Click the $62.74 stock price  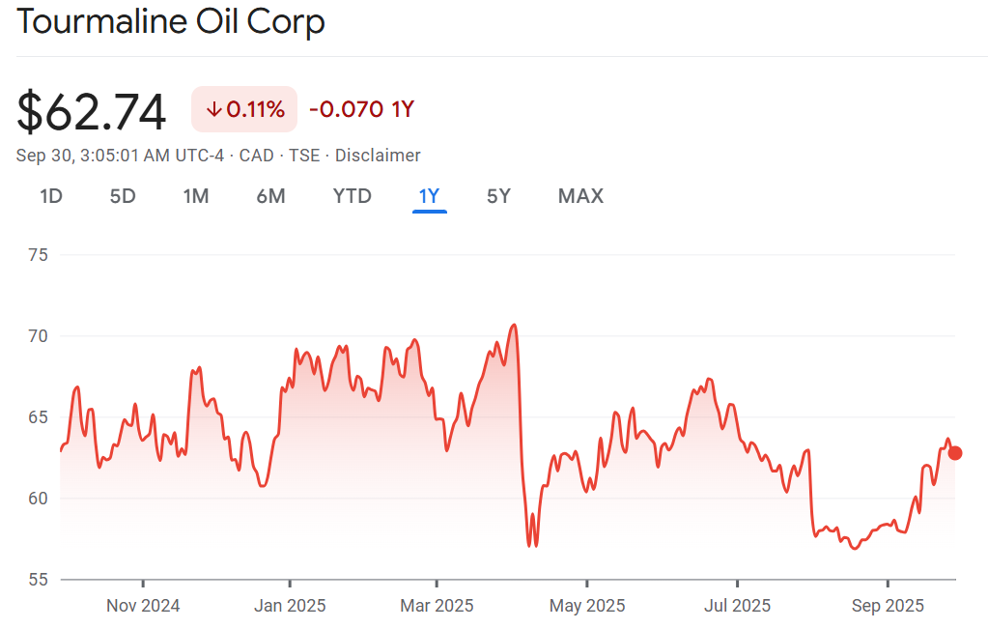coord(92,112)
